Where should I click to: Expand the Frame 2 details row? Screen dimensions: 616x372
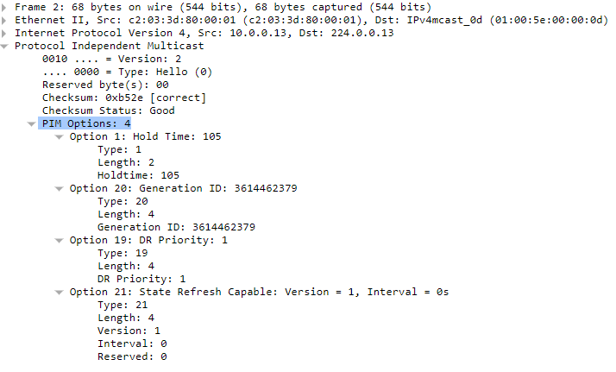pyautogui.click(x=4, y=8)
